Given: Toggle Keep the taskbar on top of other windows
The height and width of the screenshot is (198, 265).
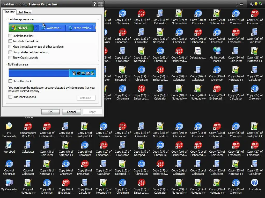Looking at the screenshot, I should click(10, 47).
